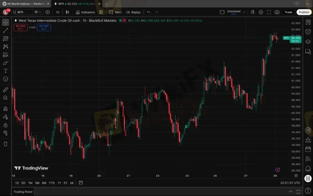Hide all drawings with eye icon
313x196 pixels.
click(6, 133)
